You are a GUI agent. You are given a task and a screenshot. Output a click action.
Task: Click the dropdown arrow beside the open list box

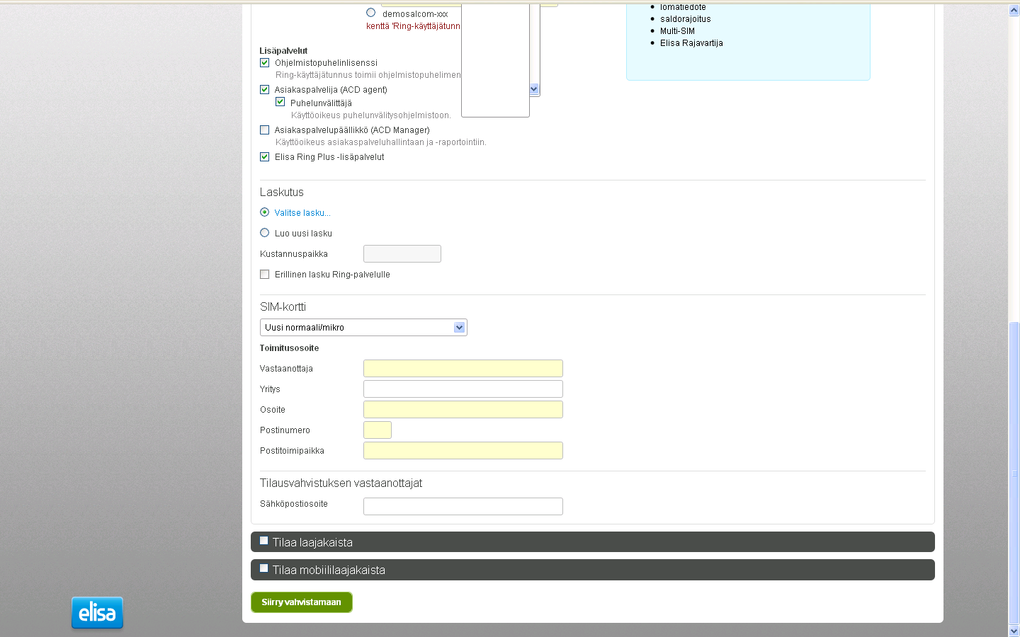pyautogui.click(x=534, y=89)
